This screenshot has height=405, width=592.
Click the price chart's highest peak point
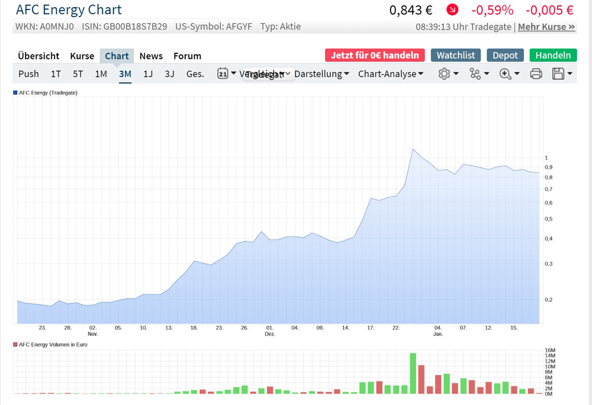tap(413, 149)
